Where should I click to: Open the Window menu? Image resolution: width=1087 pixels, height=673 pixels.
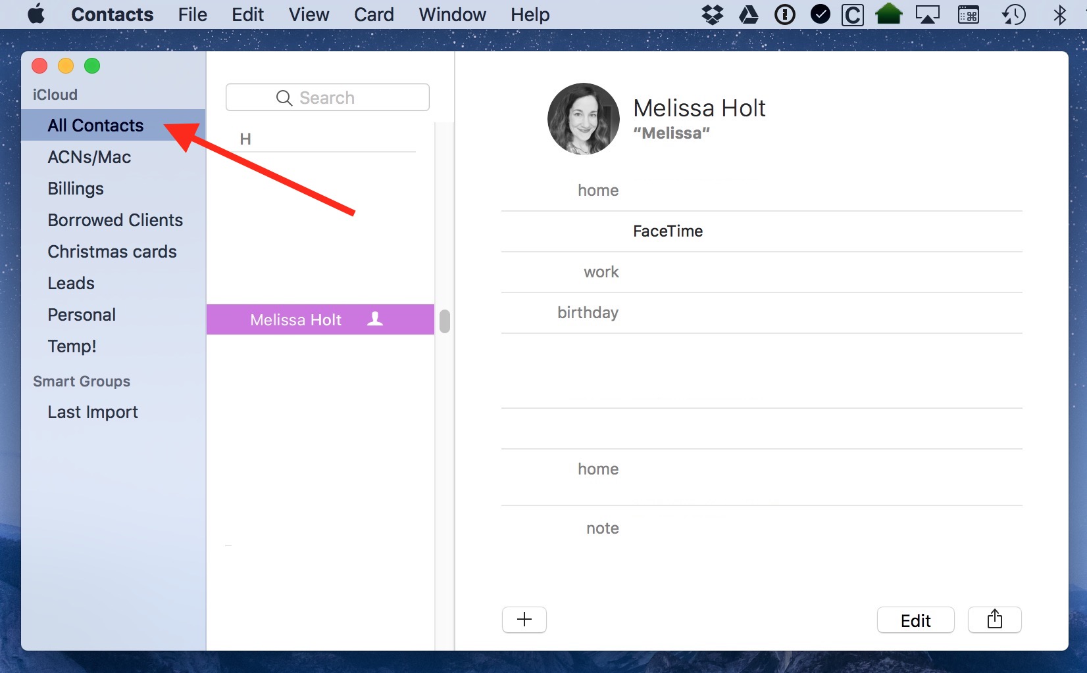tap(452, 14)
